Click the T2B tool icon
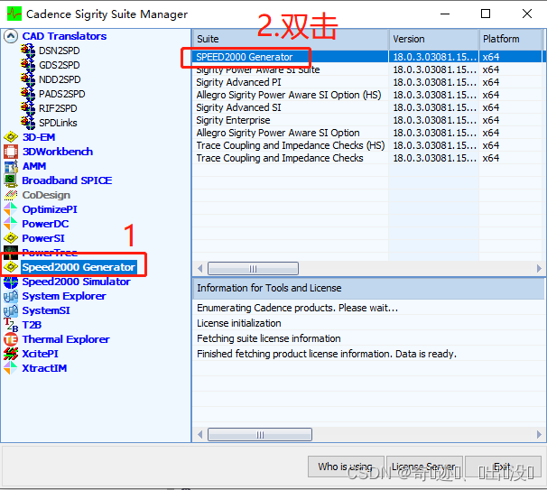Screen dimensions: 547x490 (11, 325)
